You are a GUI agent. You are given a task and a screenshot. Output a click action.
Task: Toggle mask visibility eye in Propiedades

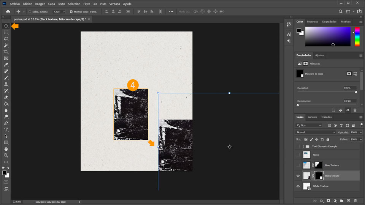click(x=348, y=110)
